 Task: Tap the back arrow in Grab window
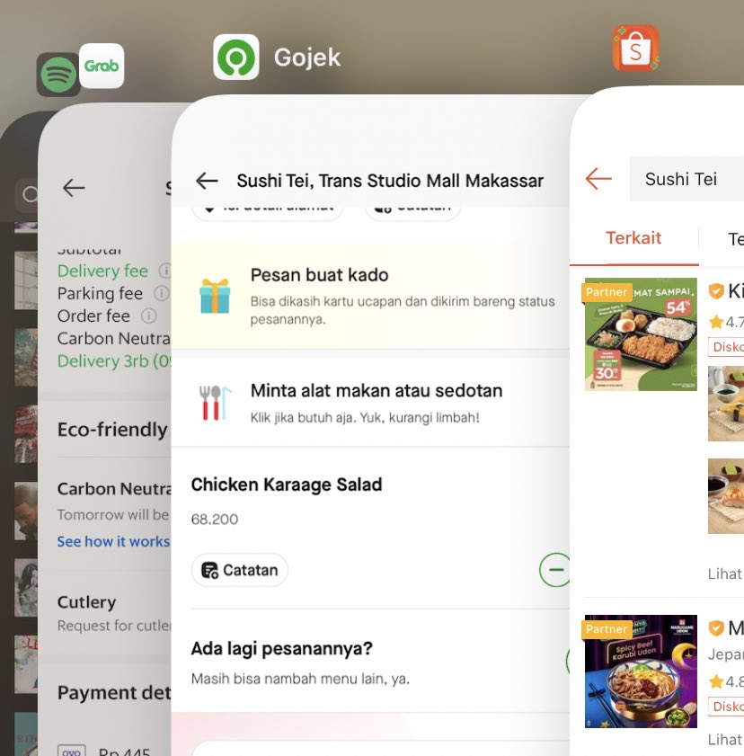(74, 188)
